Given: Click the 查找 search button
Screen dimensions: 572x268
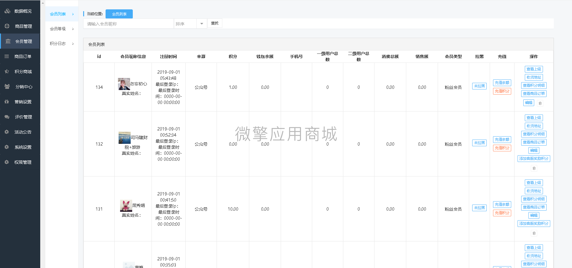Looking at the screenshot, I should (x=215, y=23).
